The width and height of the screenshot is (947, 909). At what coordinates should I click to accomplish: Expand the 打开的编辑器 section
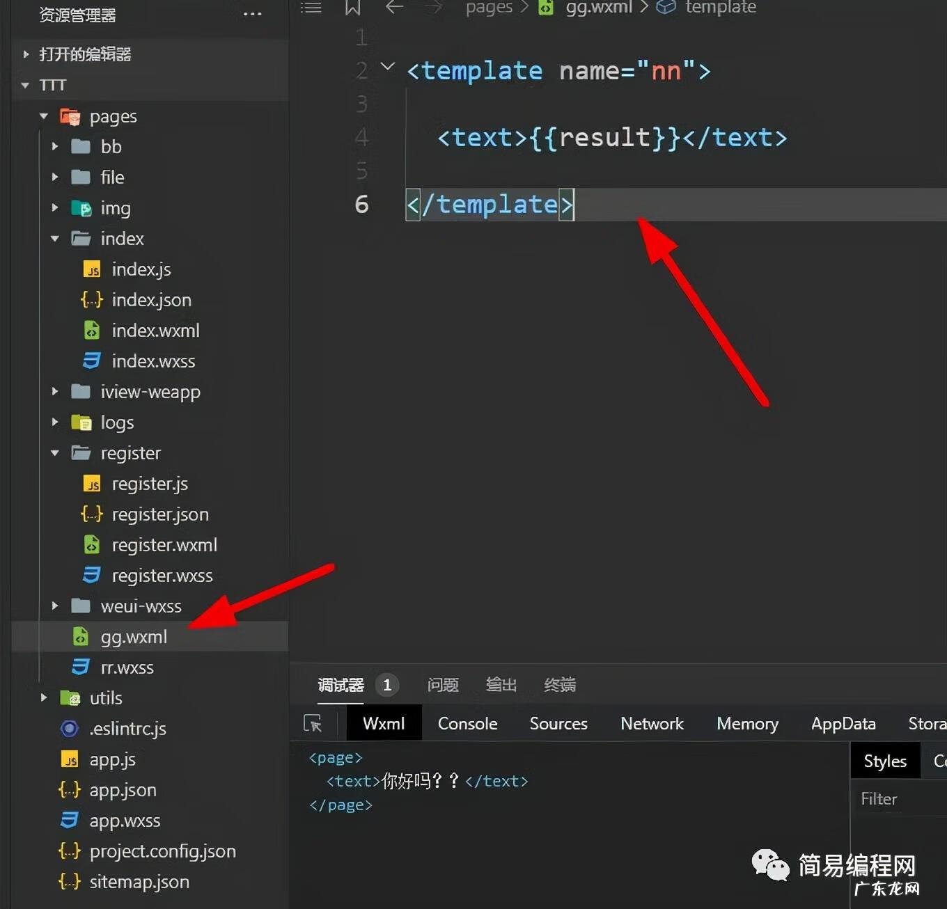tap(26, 54)
